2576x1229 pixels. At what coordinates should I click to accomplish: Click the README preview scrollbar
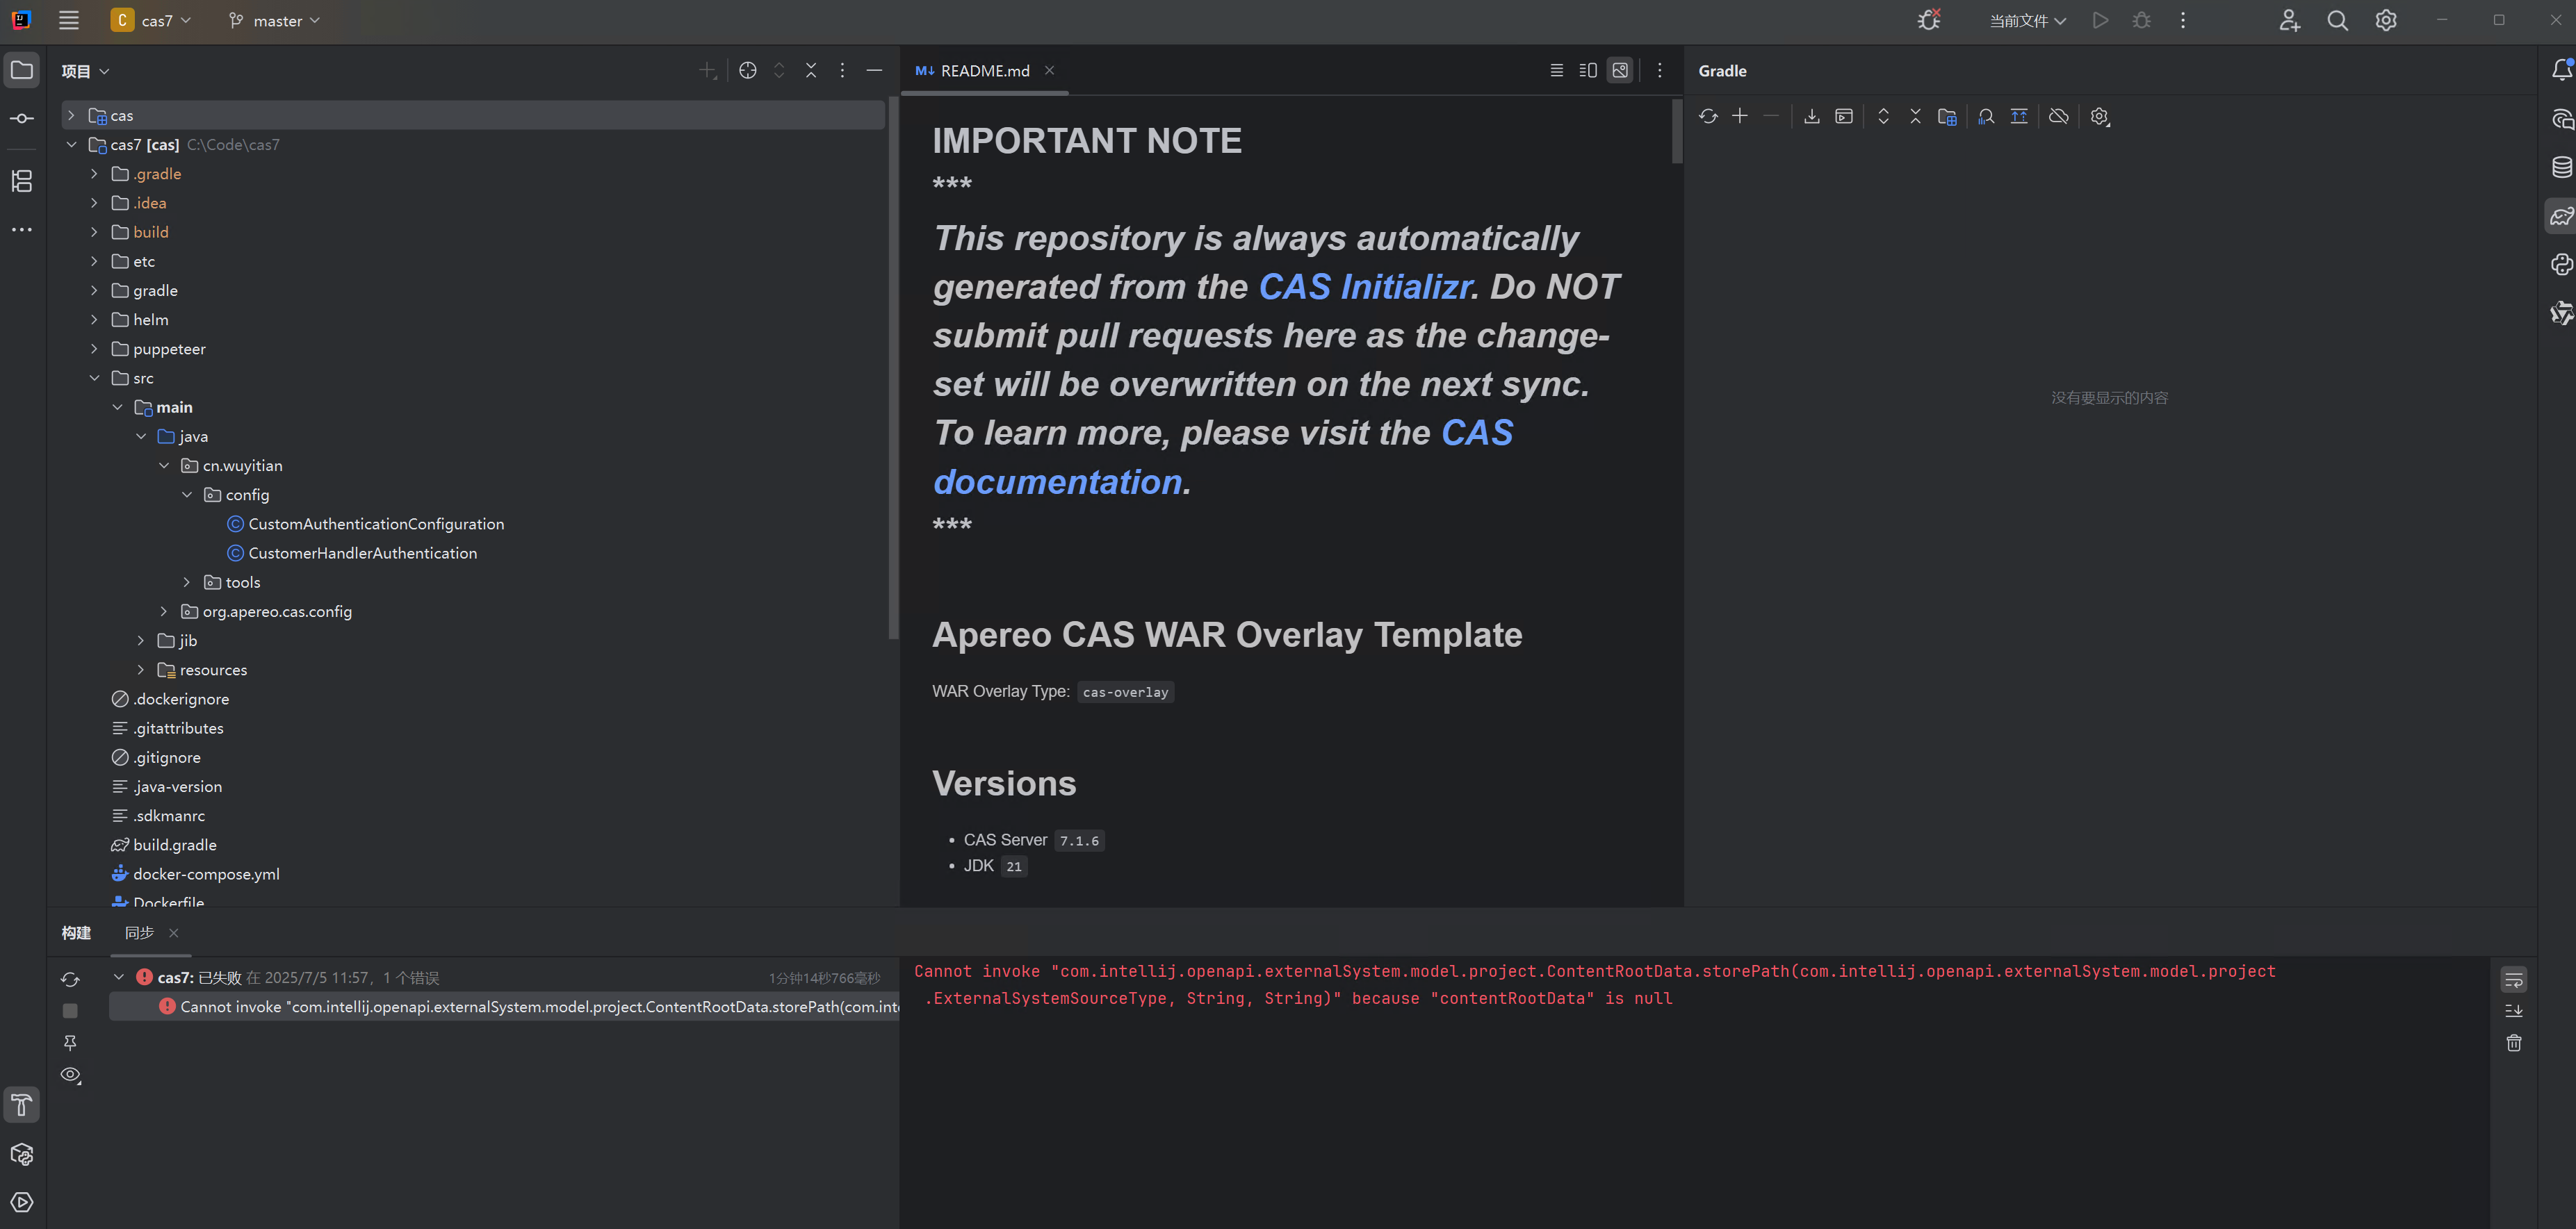click(1677, 132)
